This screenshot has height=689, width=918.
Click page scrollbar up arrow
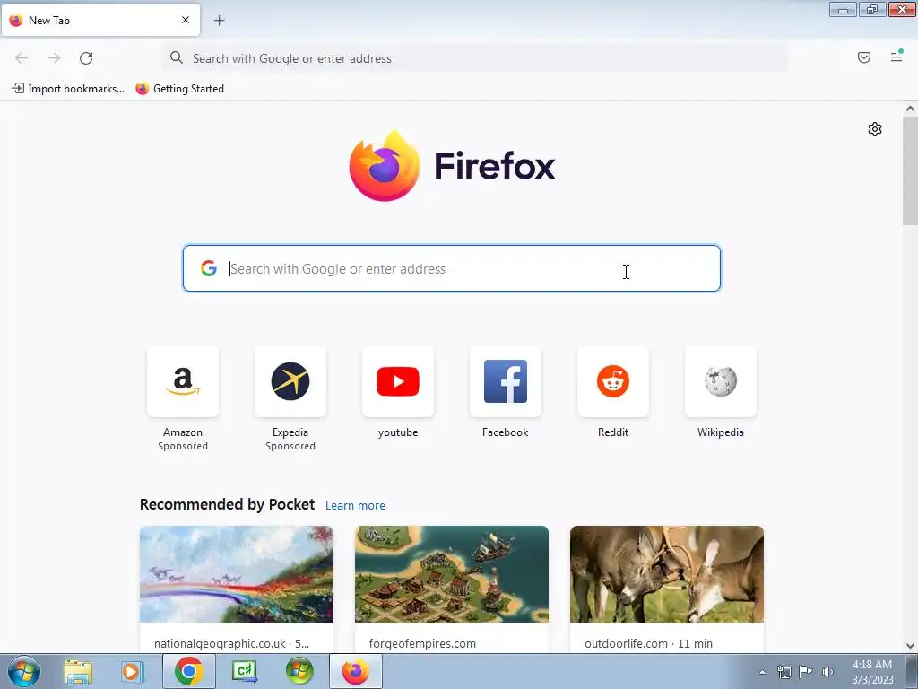pyautogui.click(x=910, y=109)
